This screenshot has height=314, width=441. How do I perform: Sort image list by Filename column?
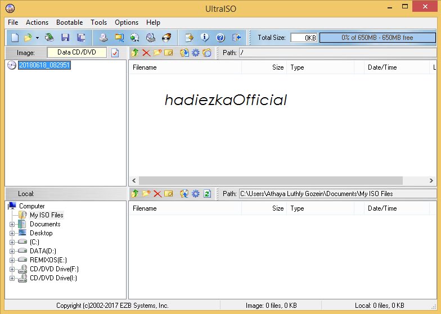[185, 67]
